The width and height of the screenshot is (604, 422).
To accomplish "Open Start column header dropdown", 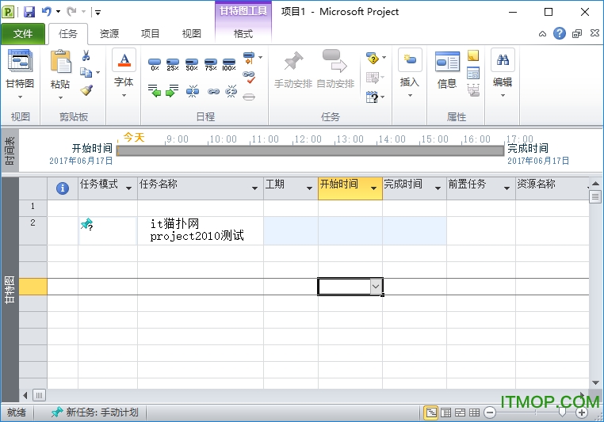I will [373, 188].
